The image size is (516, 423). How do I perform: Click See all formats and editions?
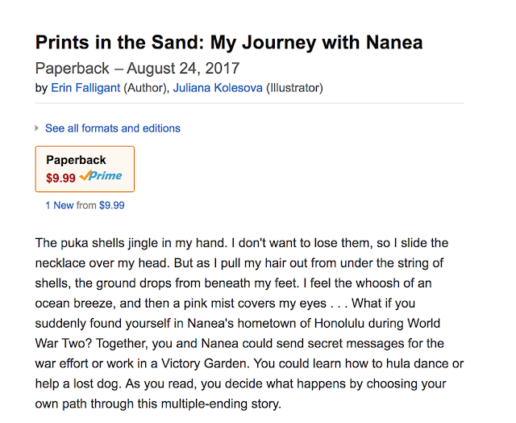pyautogui.click(x=113, y=128)
